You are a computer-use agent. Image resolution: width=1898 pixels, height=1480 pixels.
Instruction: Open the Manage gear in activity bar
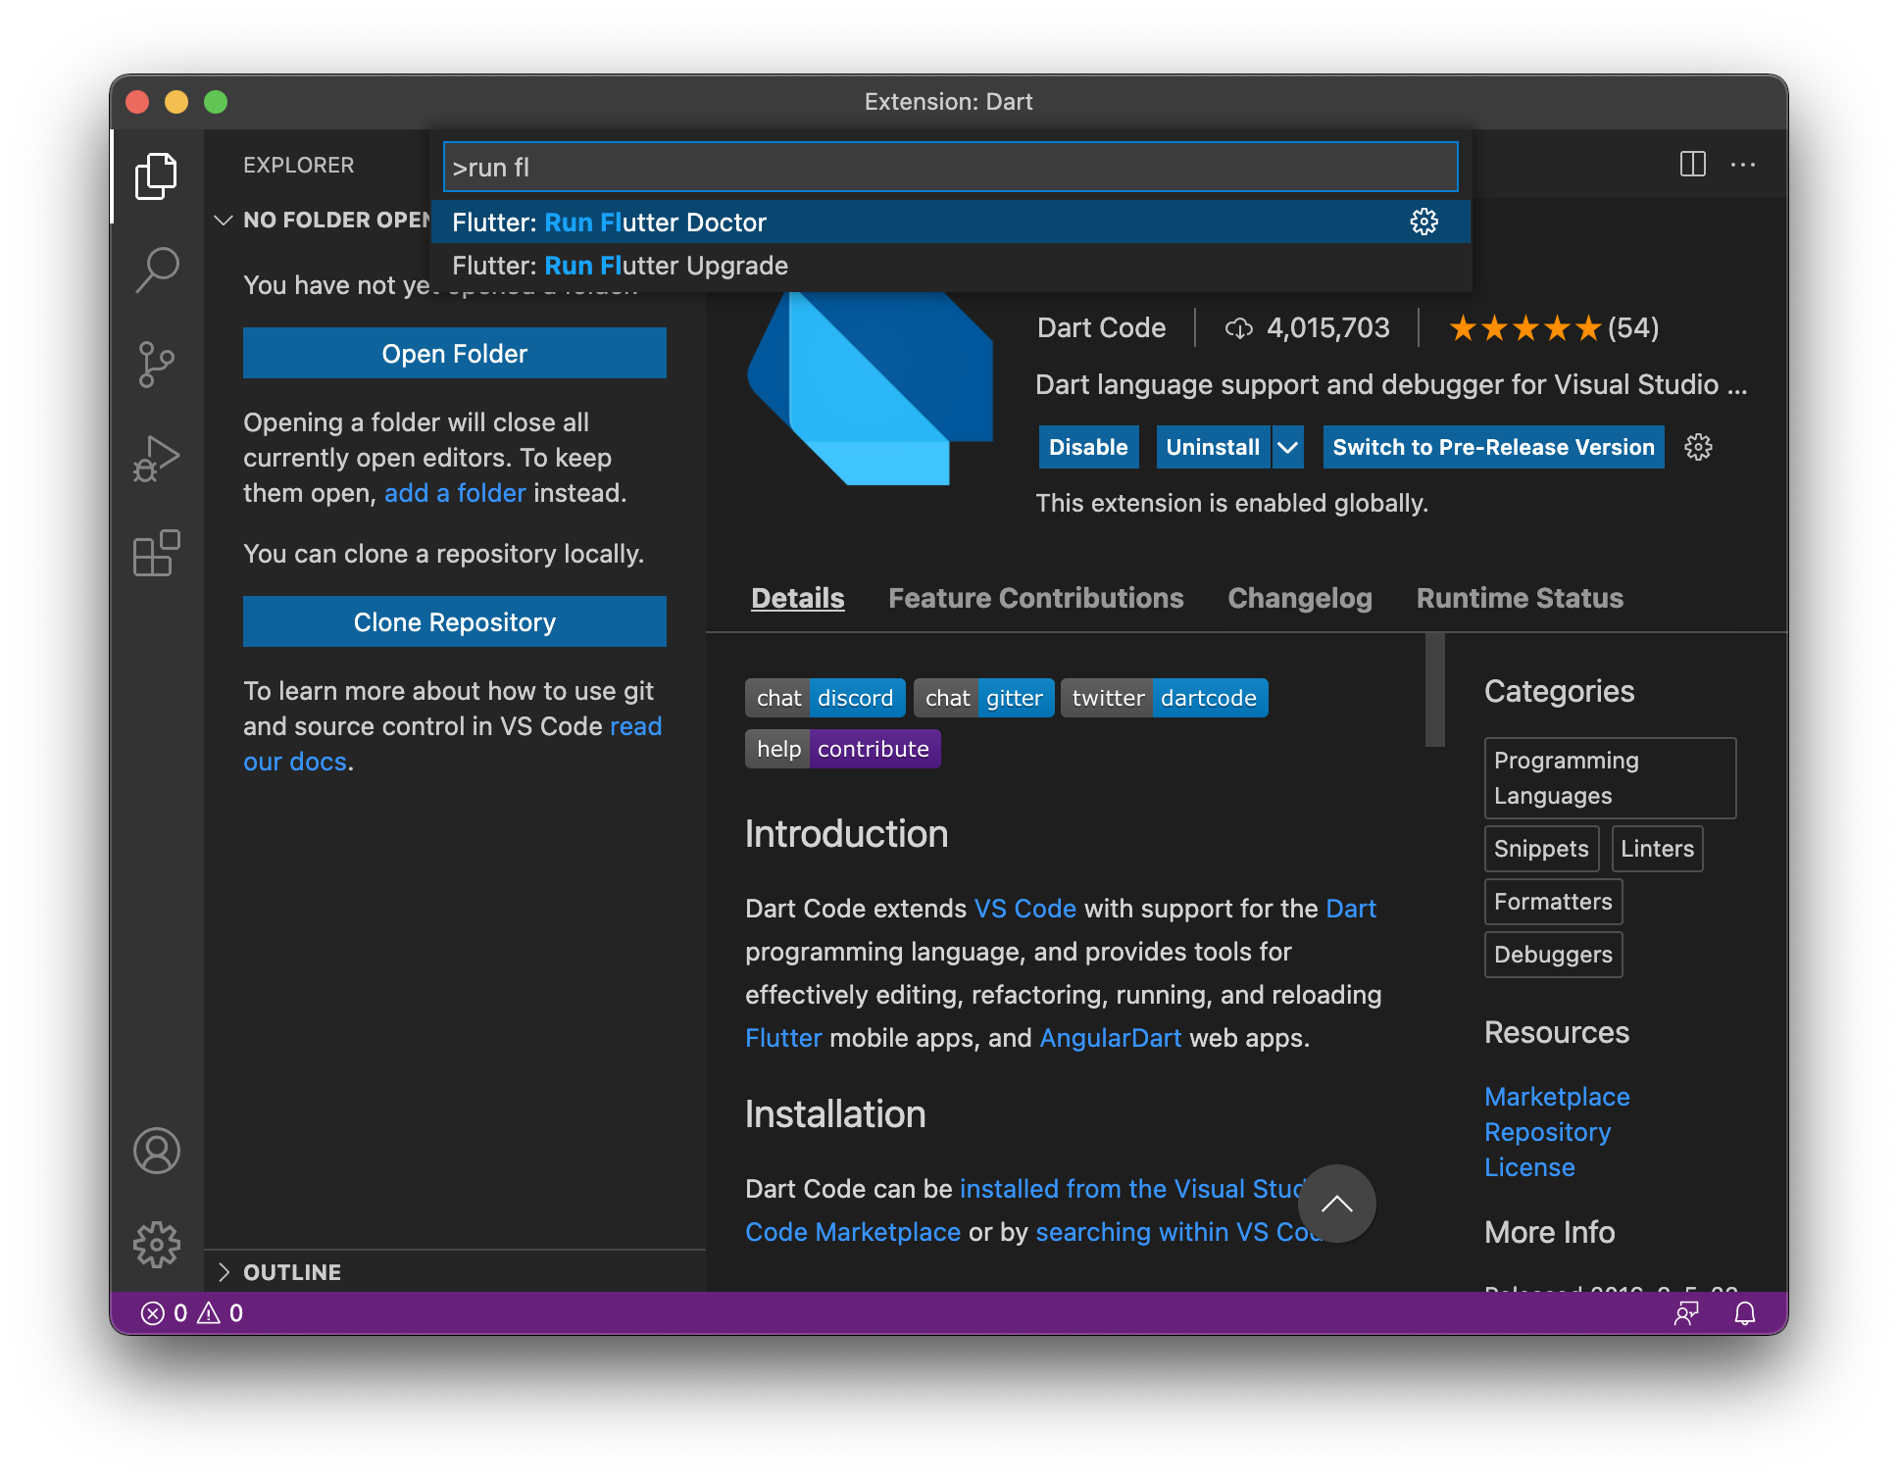pyautogui.click(x=157, y=1245)
